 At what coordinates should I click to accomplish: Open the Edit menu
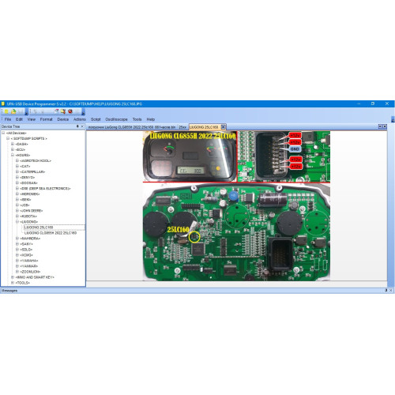19,119
